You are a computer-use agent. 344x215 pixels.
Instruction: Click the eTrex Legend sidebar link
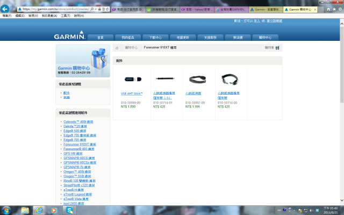coord(77,195)
